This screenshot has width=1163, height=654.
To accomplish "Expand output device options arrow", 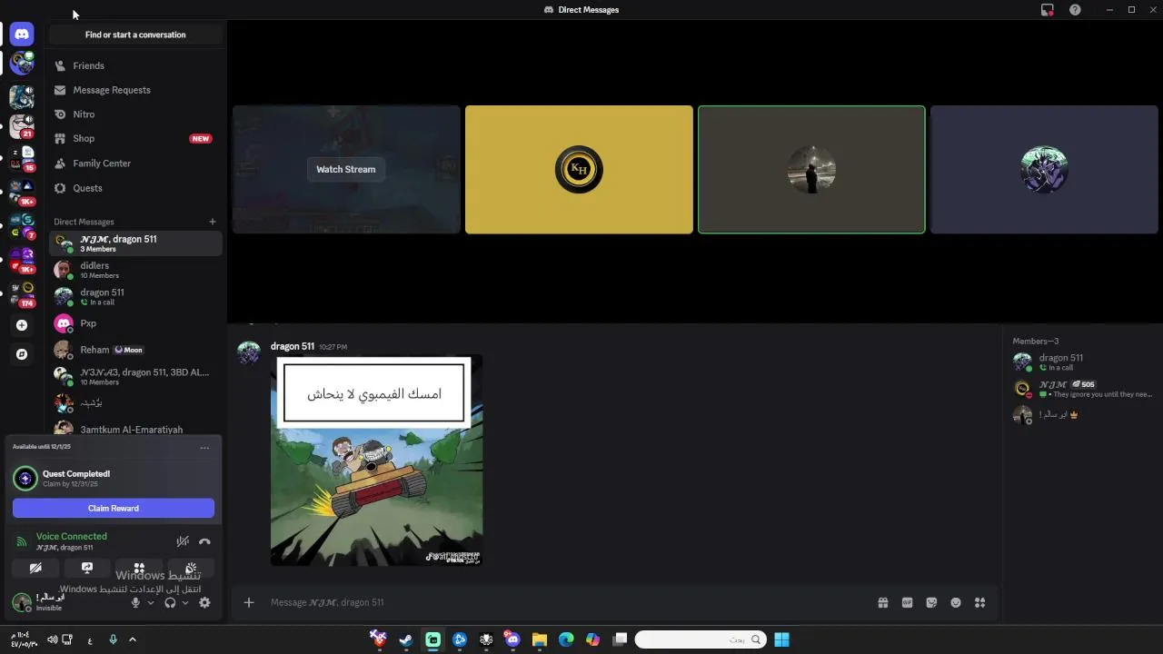I will [185, 602].
